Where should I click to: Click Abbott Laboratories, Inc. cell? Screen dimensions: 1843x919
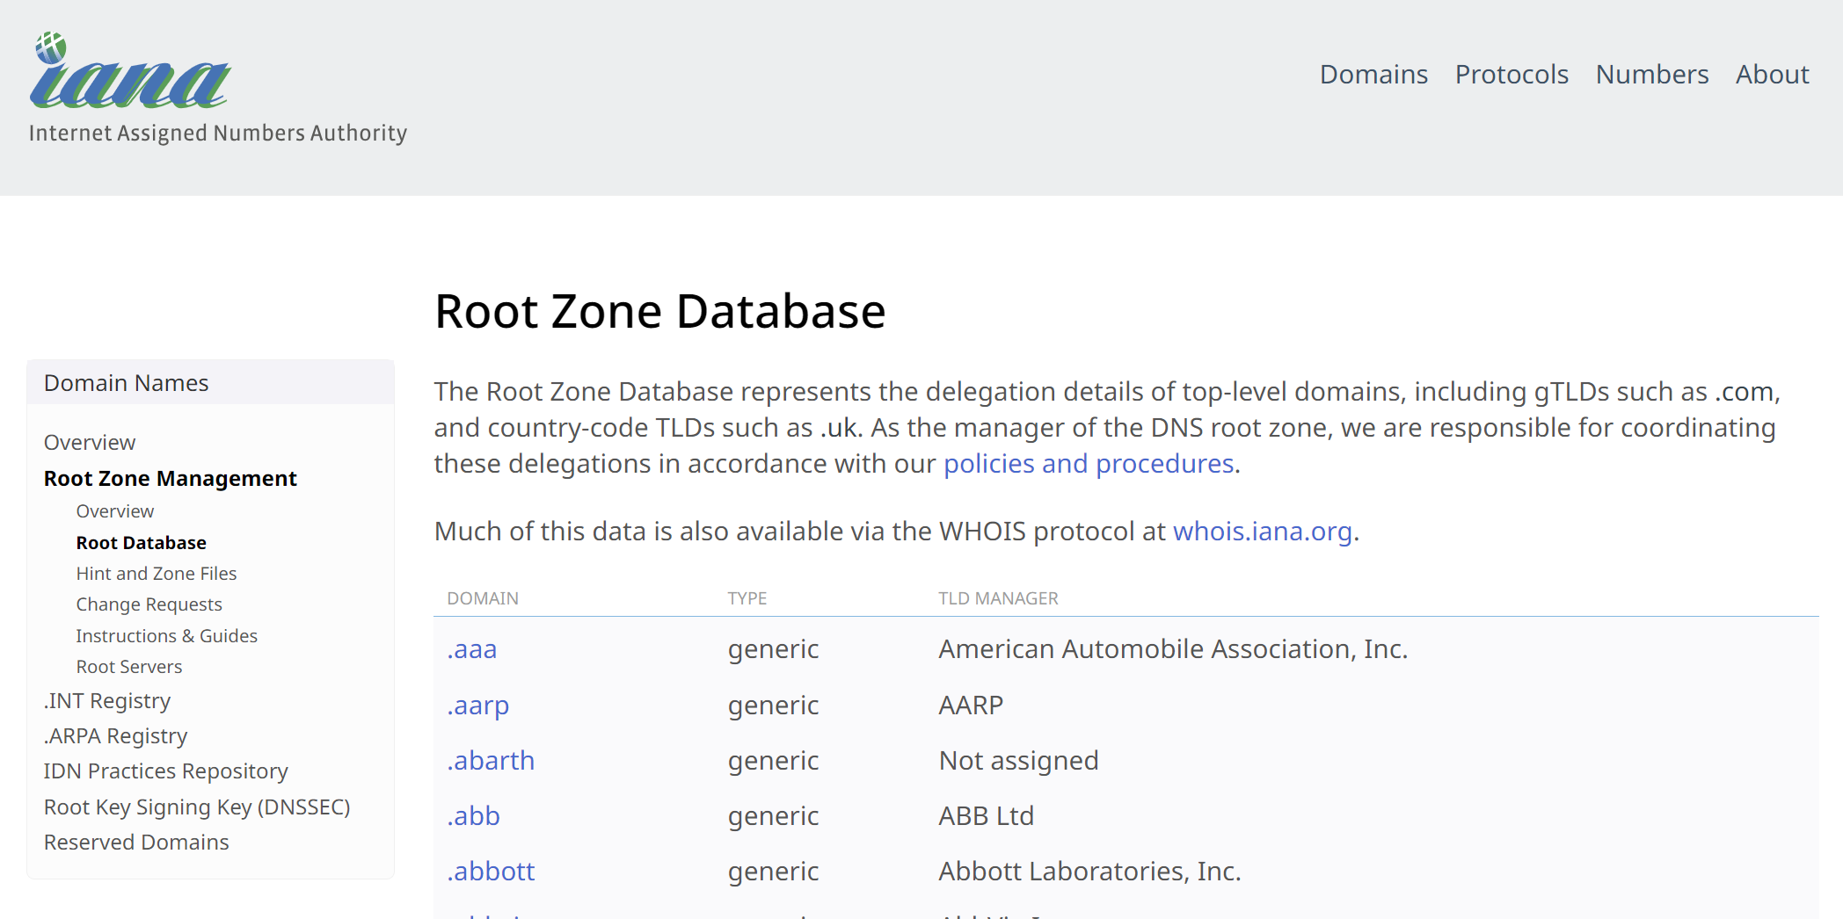tap(1089, 872)
